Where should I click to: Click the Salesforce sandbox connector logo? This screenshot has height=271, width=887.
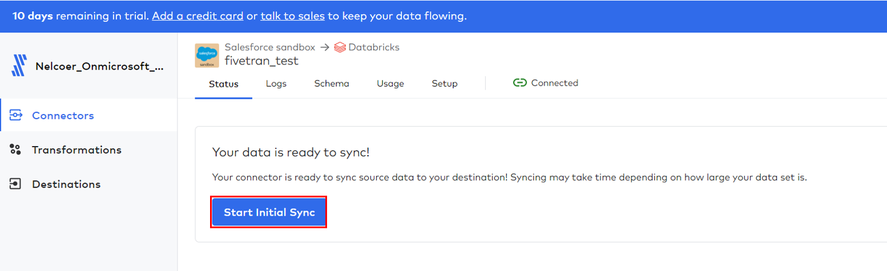pyautogui.click(x=207, y=55)
